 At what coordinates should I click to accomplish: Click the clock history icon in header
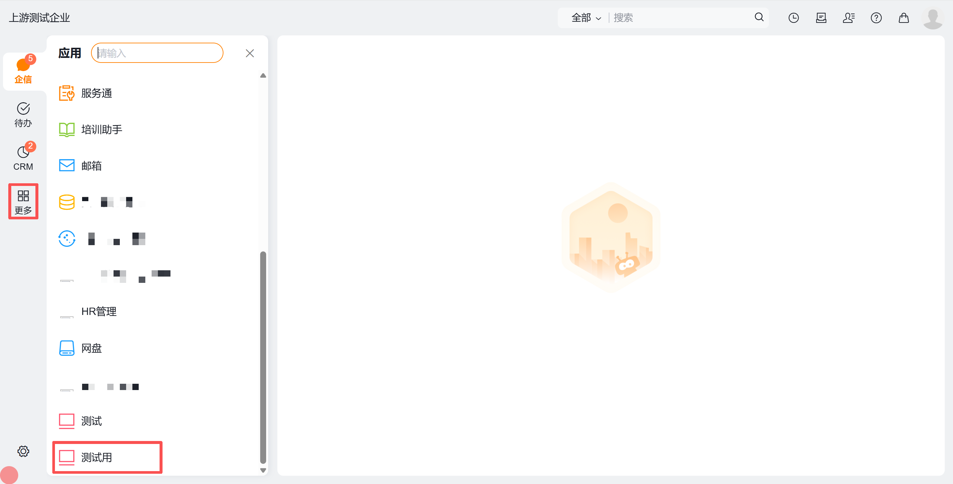(793, 18)
